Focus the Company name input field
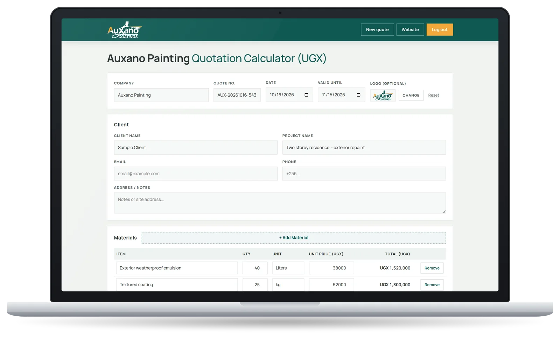The height and width of the screenshot is (337, 560). click(x=161, y=95)
